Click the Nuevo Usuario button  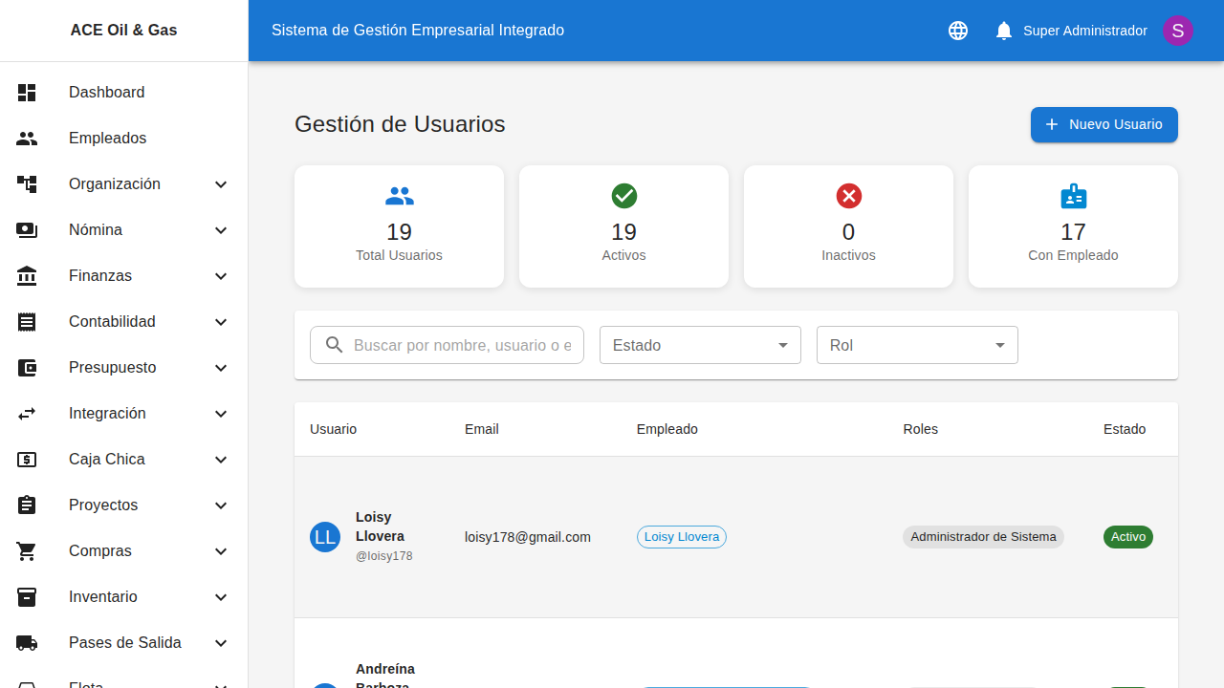[x=1104, y=124]
